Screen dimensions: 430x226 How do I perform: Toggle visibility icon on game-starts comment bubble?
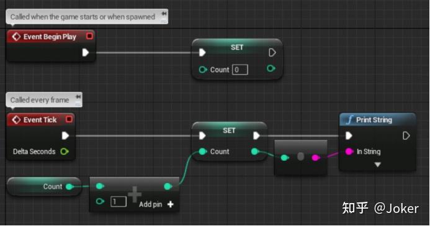164,20
